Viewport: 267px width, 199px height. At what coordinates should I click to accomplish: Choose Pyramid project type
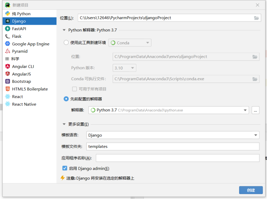pos(29,51)
